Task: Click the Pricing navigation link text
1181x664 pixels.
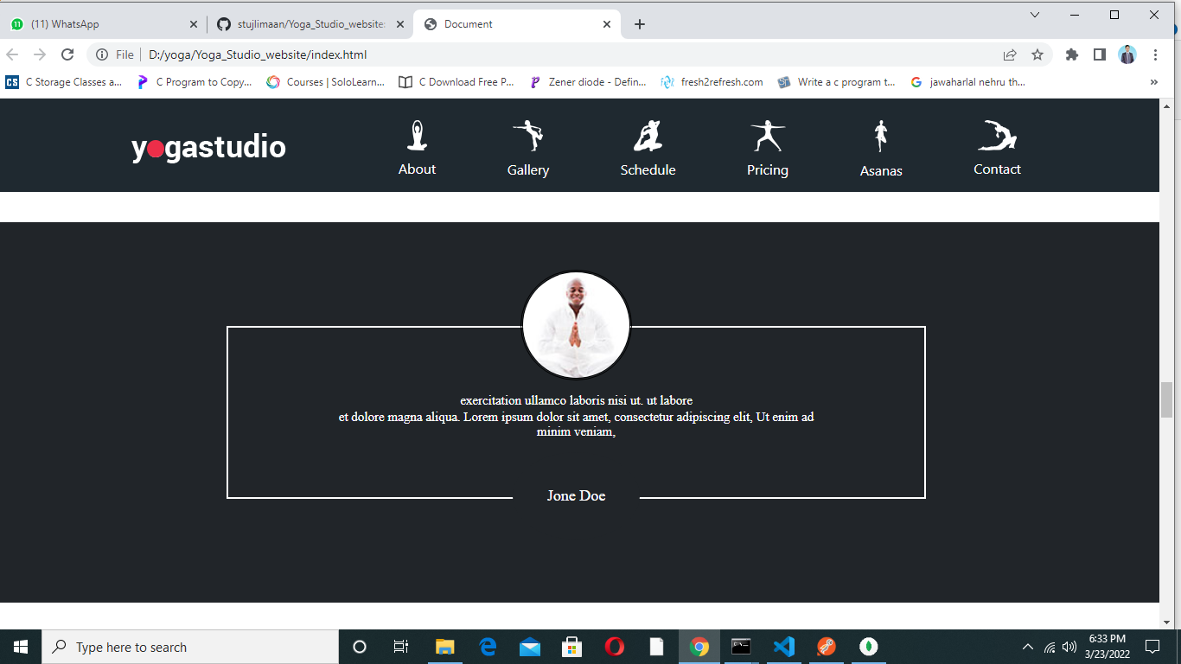Action: tap(768, 169)
